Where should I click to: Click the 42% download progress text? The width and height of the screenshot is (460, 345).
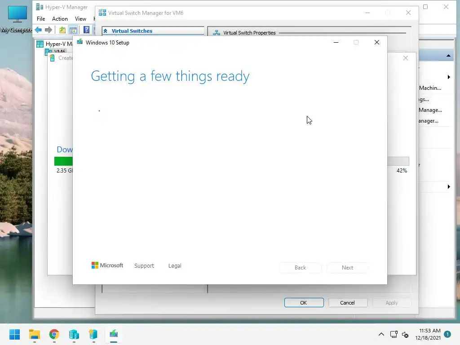click(402, 170)
